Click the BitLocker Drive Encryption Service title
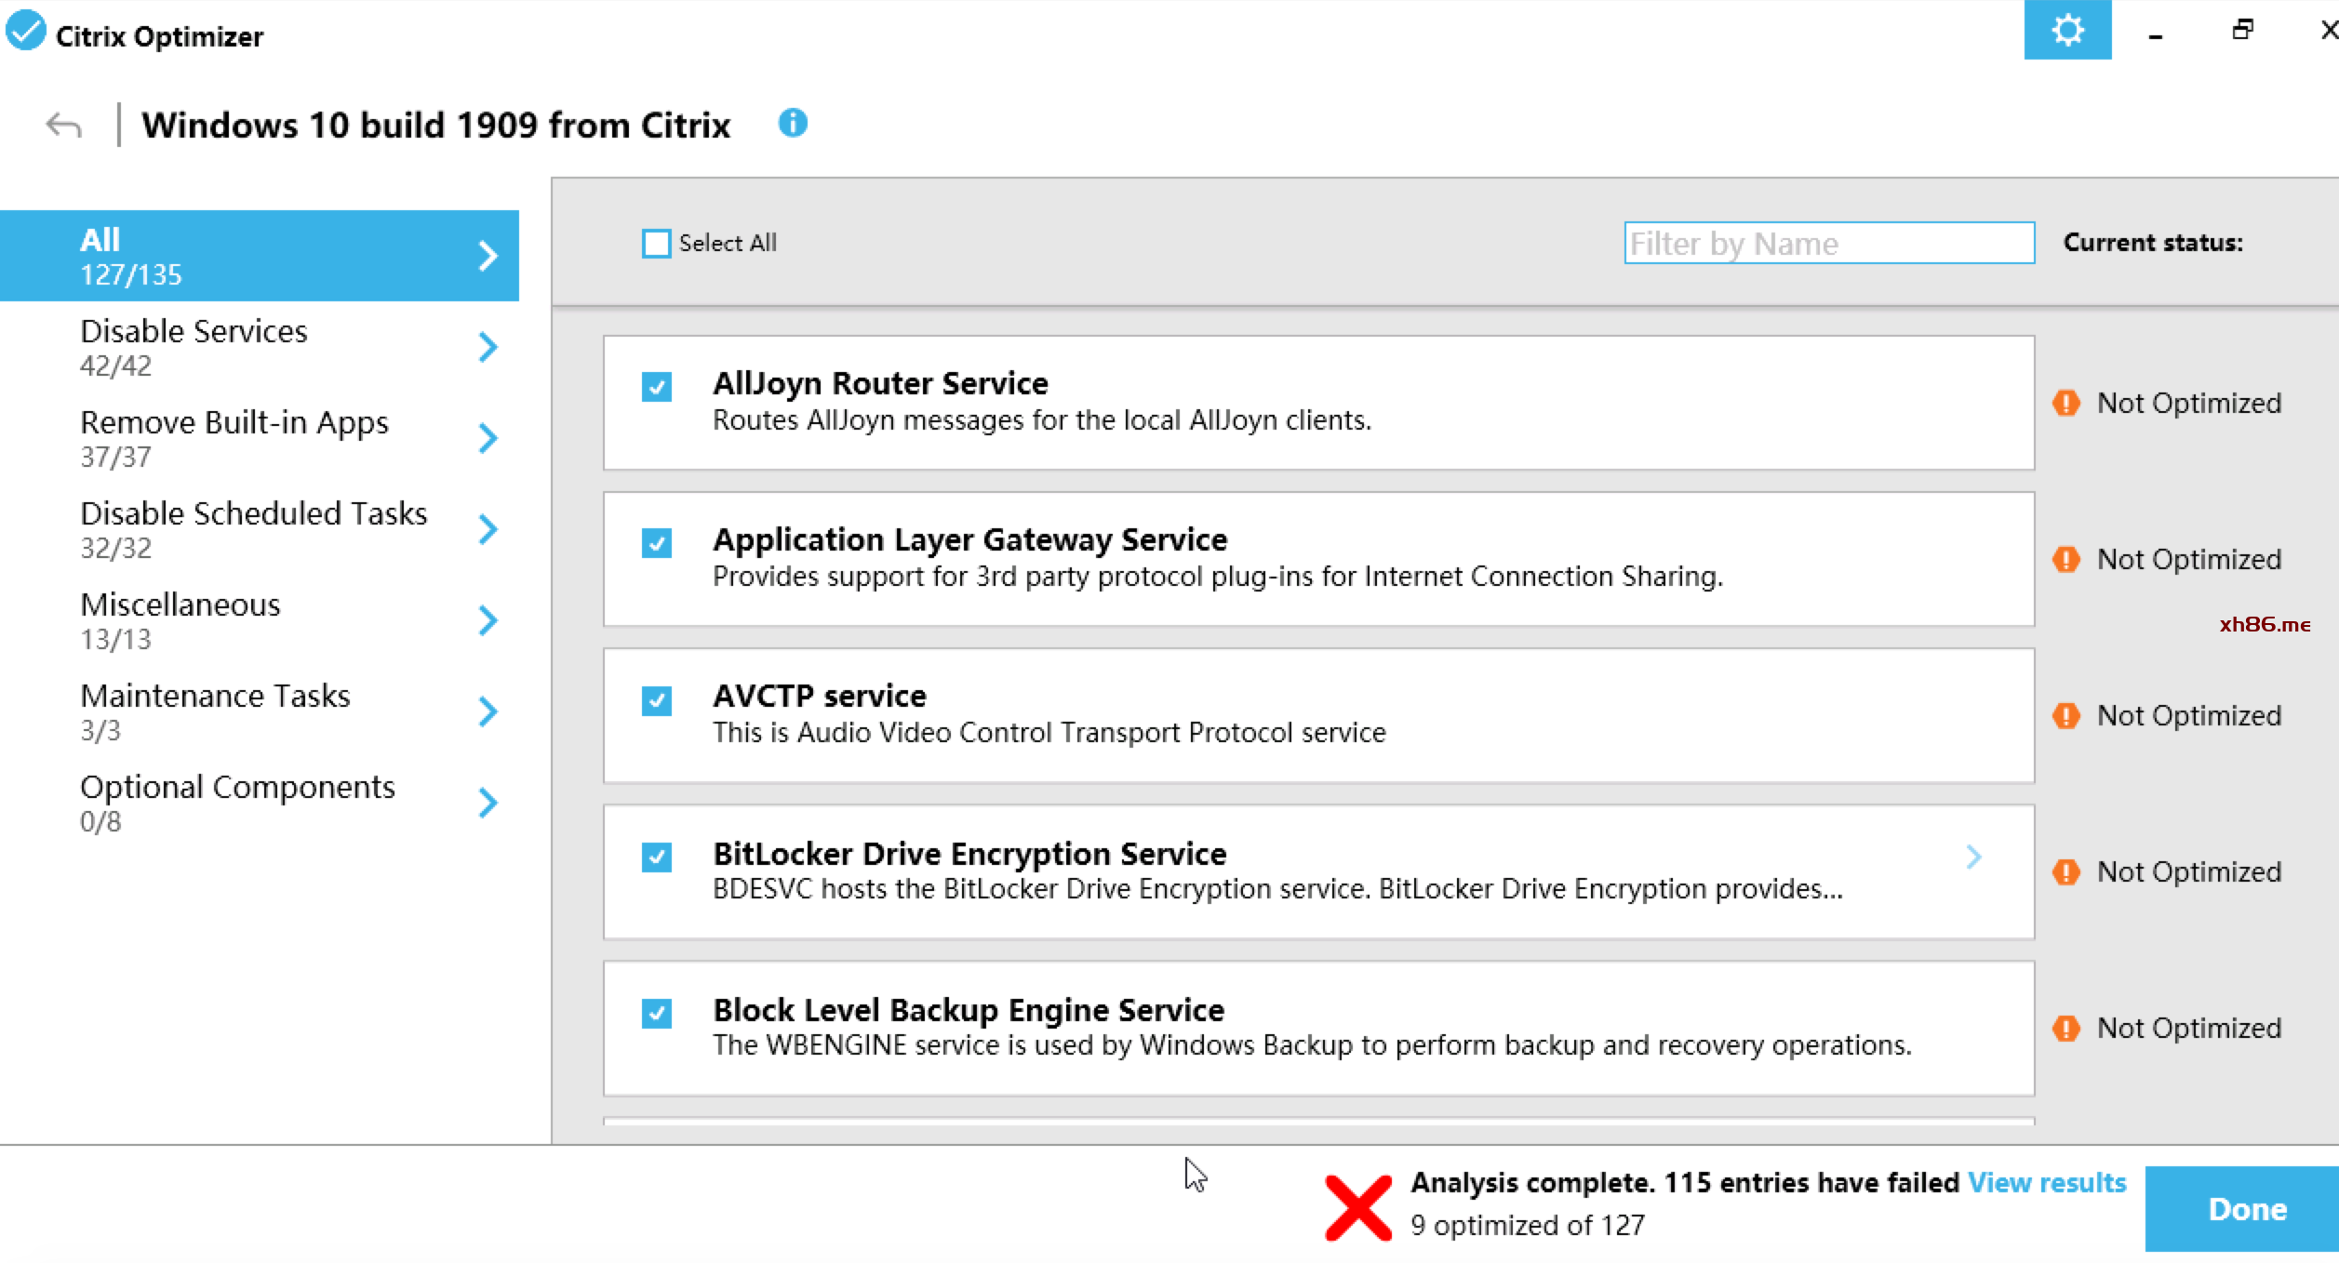 [x=969, y=854]
